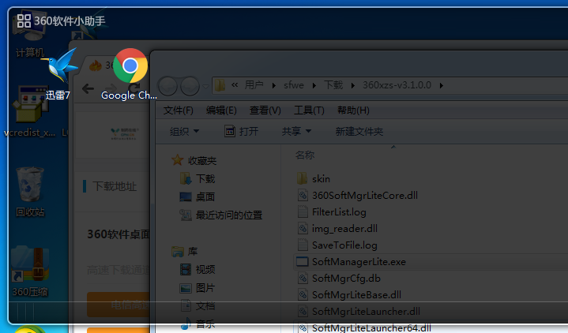Expand the arrow after sfwe in address bar
This screenshot has width=568, height=333.
[314, 85]
